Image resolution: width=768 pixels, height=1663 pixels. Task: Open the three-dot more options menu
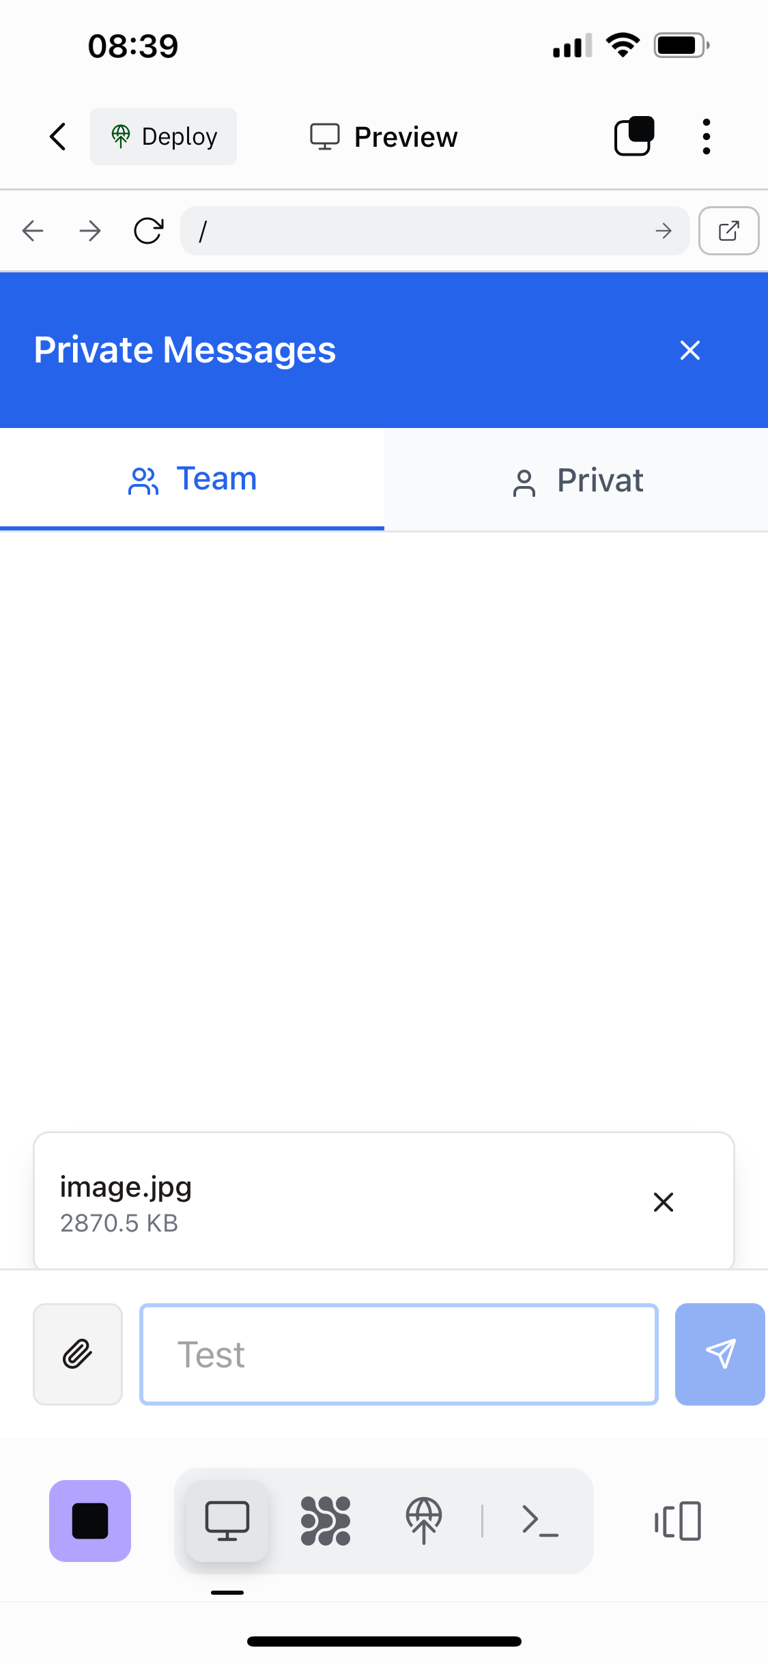706,137
